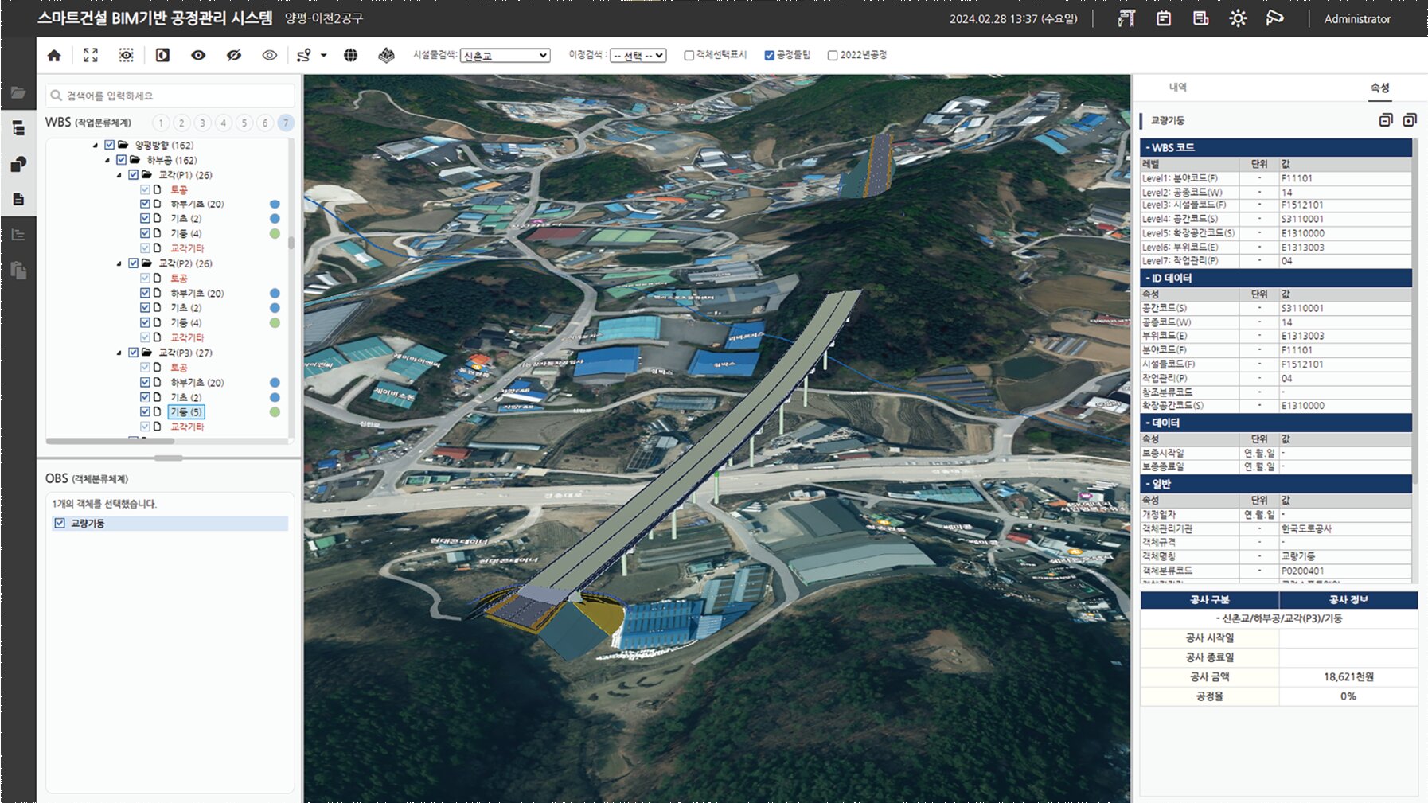Click page 4 in the WBS pagination
Image resolution: width=1428 pixels, height=803 pixels.
[x=223, y=123]
